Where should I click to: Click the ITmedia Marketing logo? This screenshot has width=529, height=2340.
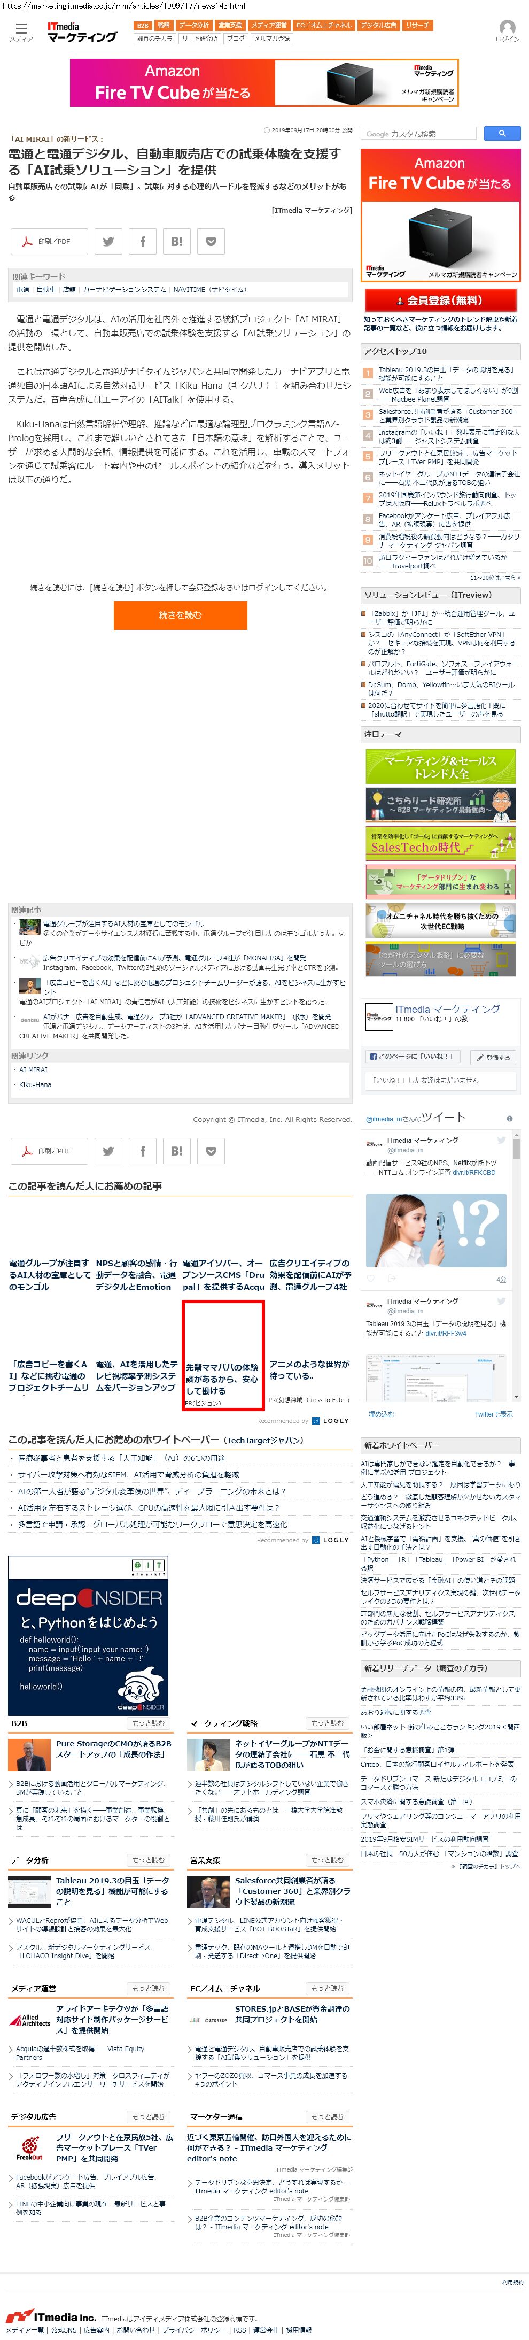click(x=82, y=33)
